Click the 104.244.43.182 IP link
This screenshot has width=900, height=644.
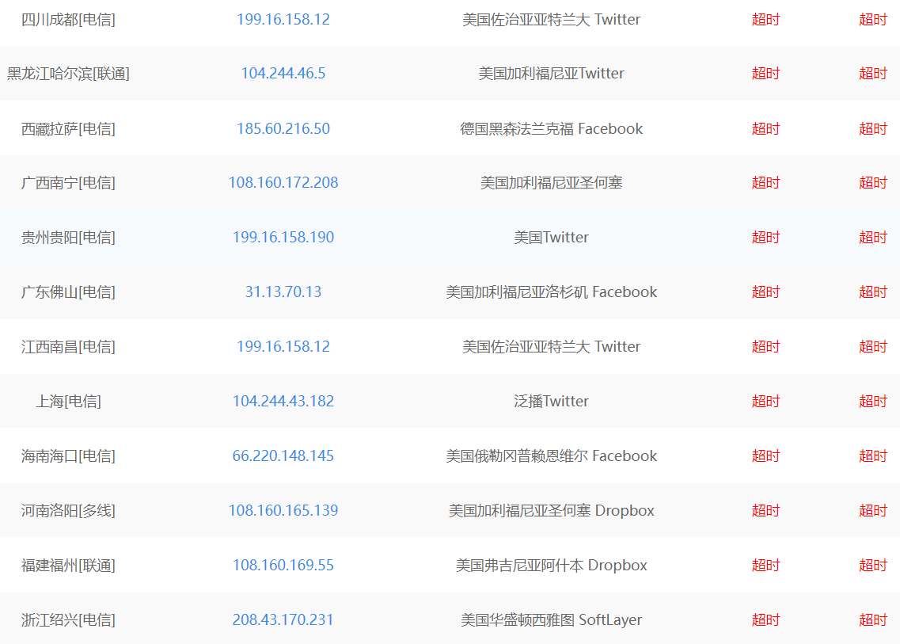[283, 401]
